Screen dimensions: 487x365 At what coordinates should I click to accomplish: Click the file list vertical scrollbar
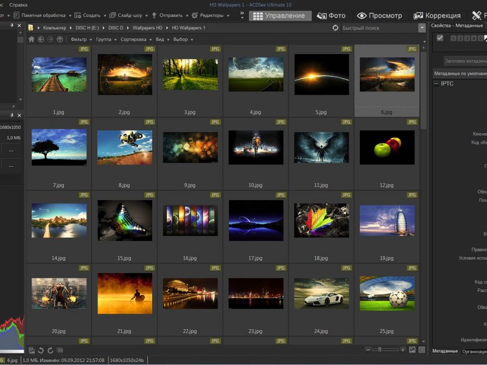coord(423,90)
